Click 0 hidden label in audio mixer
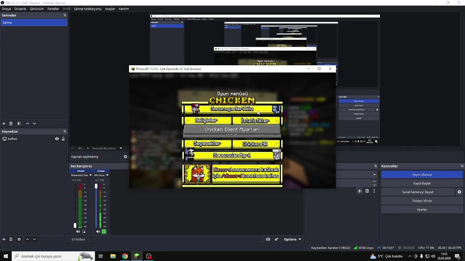This screenshot has width=465, height=261. pos(78,239)
